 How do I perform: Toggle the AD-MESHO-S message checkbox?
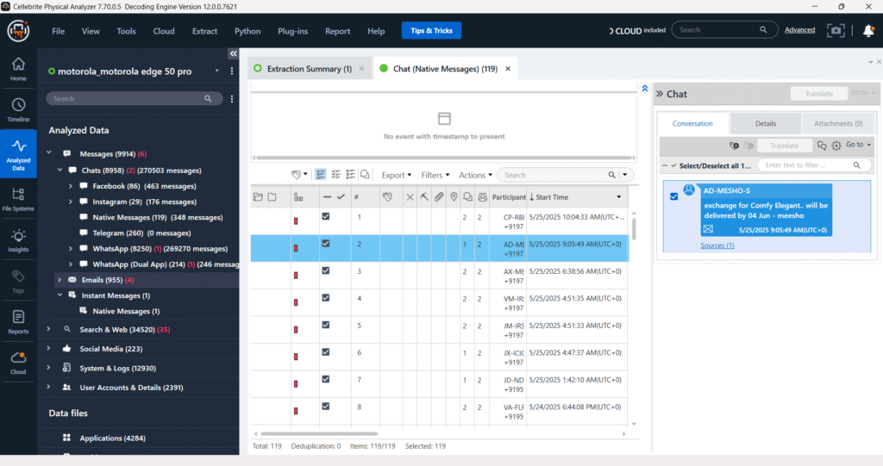(x=674, y=196)
